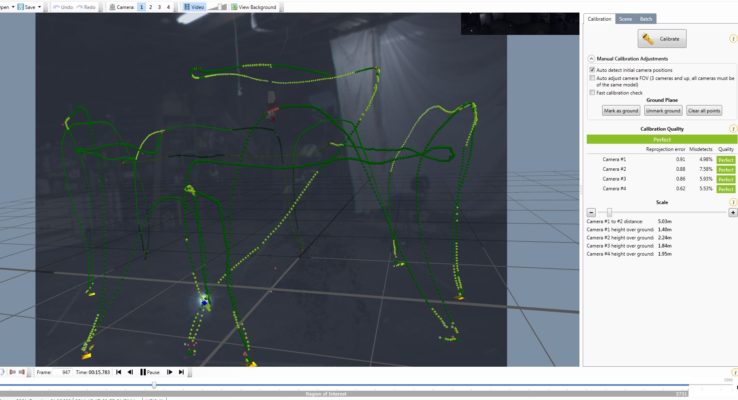Open the Save dropdown arrow
The width and height of the screenshot is (738, 400).
point(39,7)
